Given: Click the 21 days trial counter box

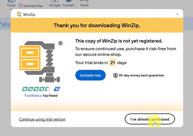Looking at the screenshot, I should pos(113,62).
